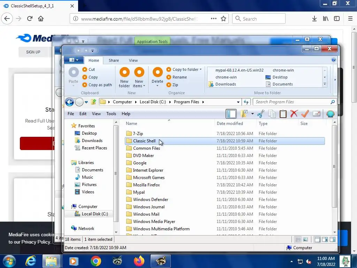Choose Desktop in Move to folder
The image size is (357, 268).
tap(276, 77)
